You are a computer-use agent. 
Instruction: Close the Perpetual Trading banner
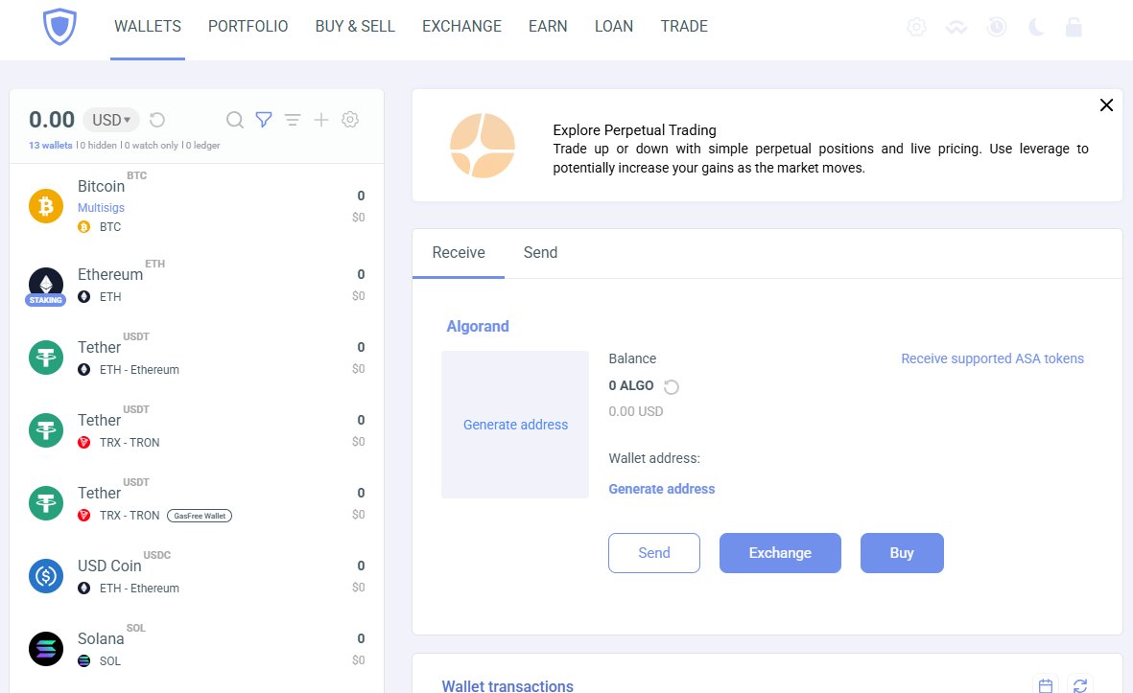click(1106, 105)
